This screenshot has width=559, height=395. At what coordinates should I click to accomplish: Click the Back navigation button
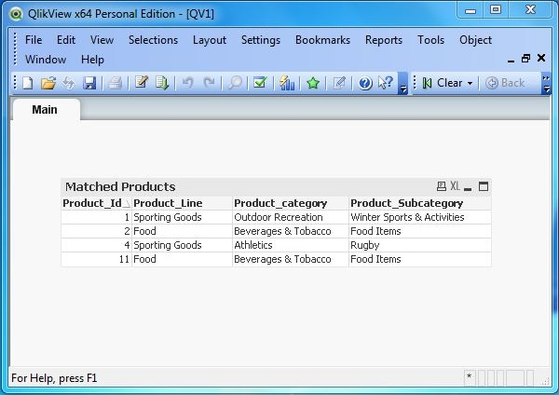pyautogui.click(x=505, y=83)
